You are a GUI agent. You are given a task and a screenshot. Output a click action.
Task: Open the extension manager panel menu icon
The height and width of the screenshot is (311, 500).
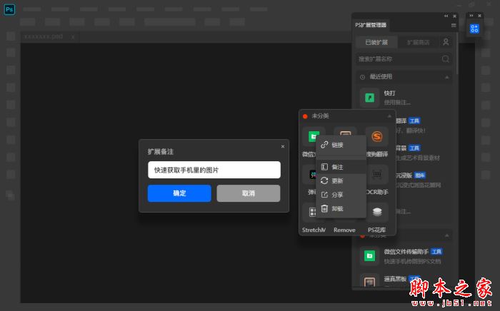[x=454, y=25]
